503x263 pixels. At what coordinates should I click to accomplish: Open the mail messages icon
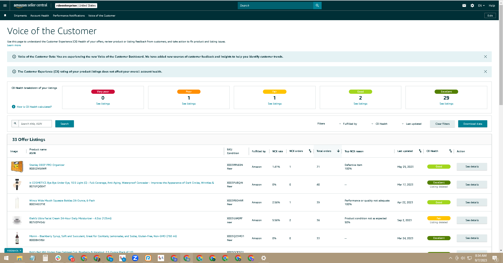pyautogui.click(x=464, y=6)
